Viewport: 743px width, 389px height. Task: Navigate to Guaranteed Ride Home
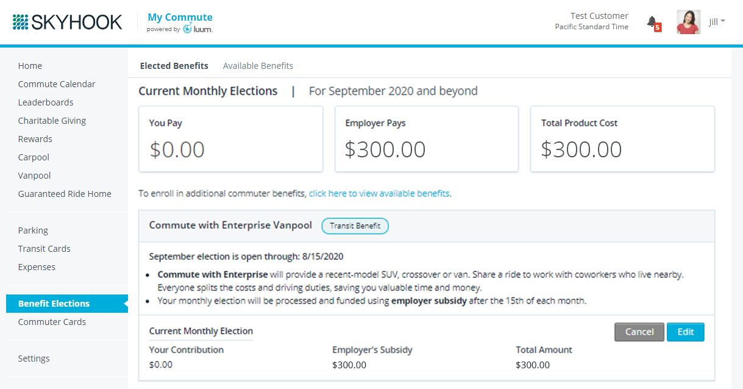(x=65, y=194)
